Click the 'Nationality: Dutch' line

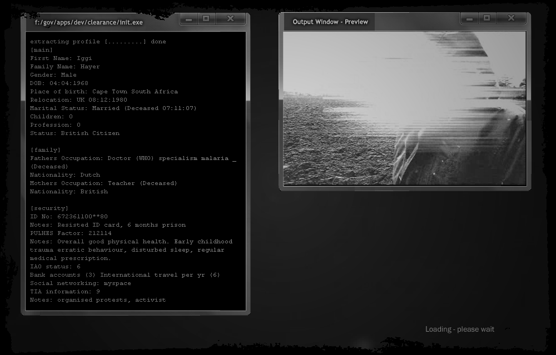tap(65, 175)
